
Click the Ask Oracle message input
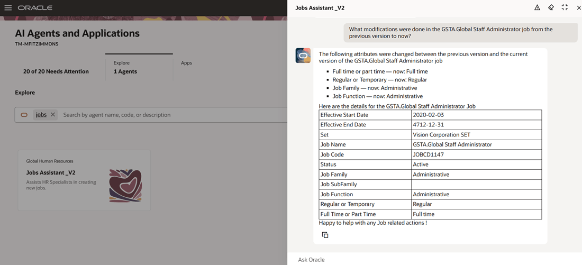(434, 259)
